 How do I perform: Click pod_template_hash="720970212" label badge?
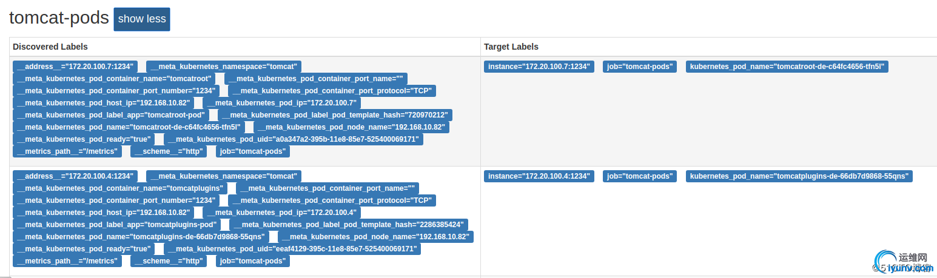tap(335, 115)
